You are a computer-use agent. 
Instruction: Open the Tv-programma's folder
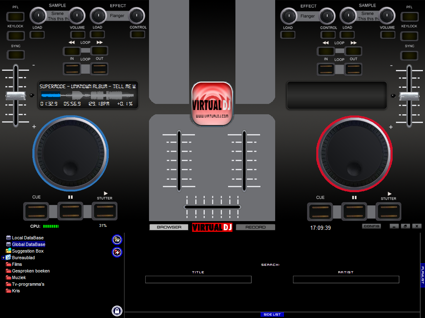28,284
